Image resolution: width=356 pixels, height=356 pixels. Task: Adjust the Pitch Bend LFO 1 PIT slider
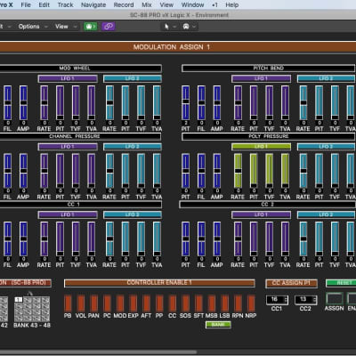254,102
